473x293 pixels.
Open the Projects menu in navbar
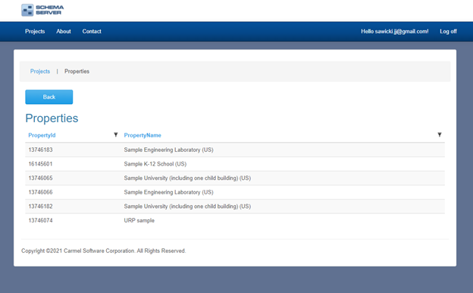pos(35,31)
